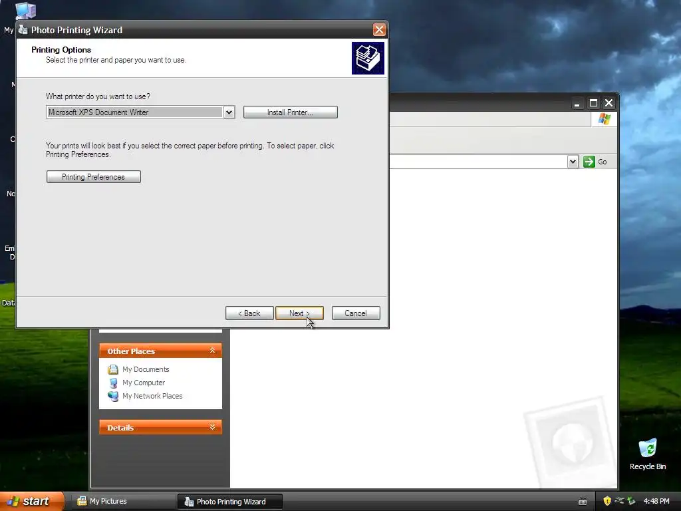Click the green Go arrow icon
Screen dimensions: 681x511
589,162
